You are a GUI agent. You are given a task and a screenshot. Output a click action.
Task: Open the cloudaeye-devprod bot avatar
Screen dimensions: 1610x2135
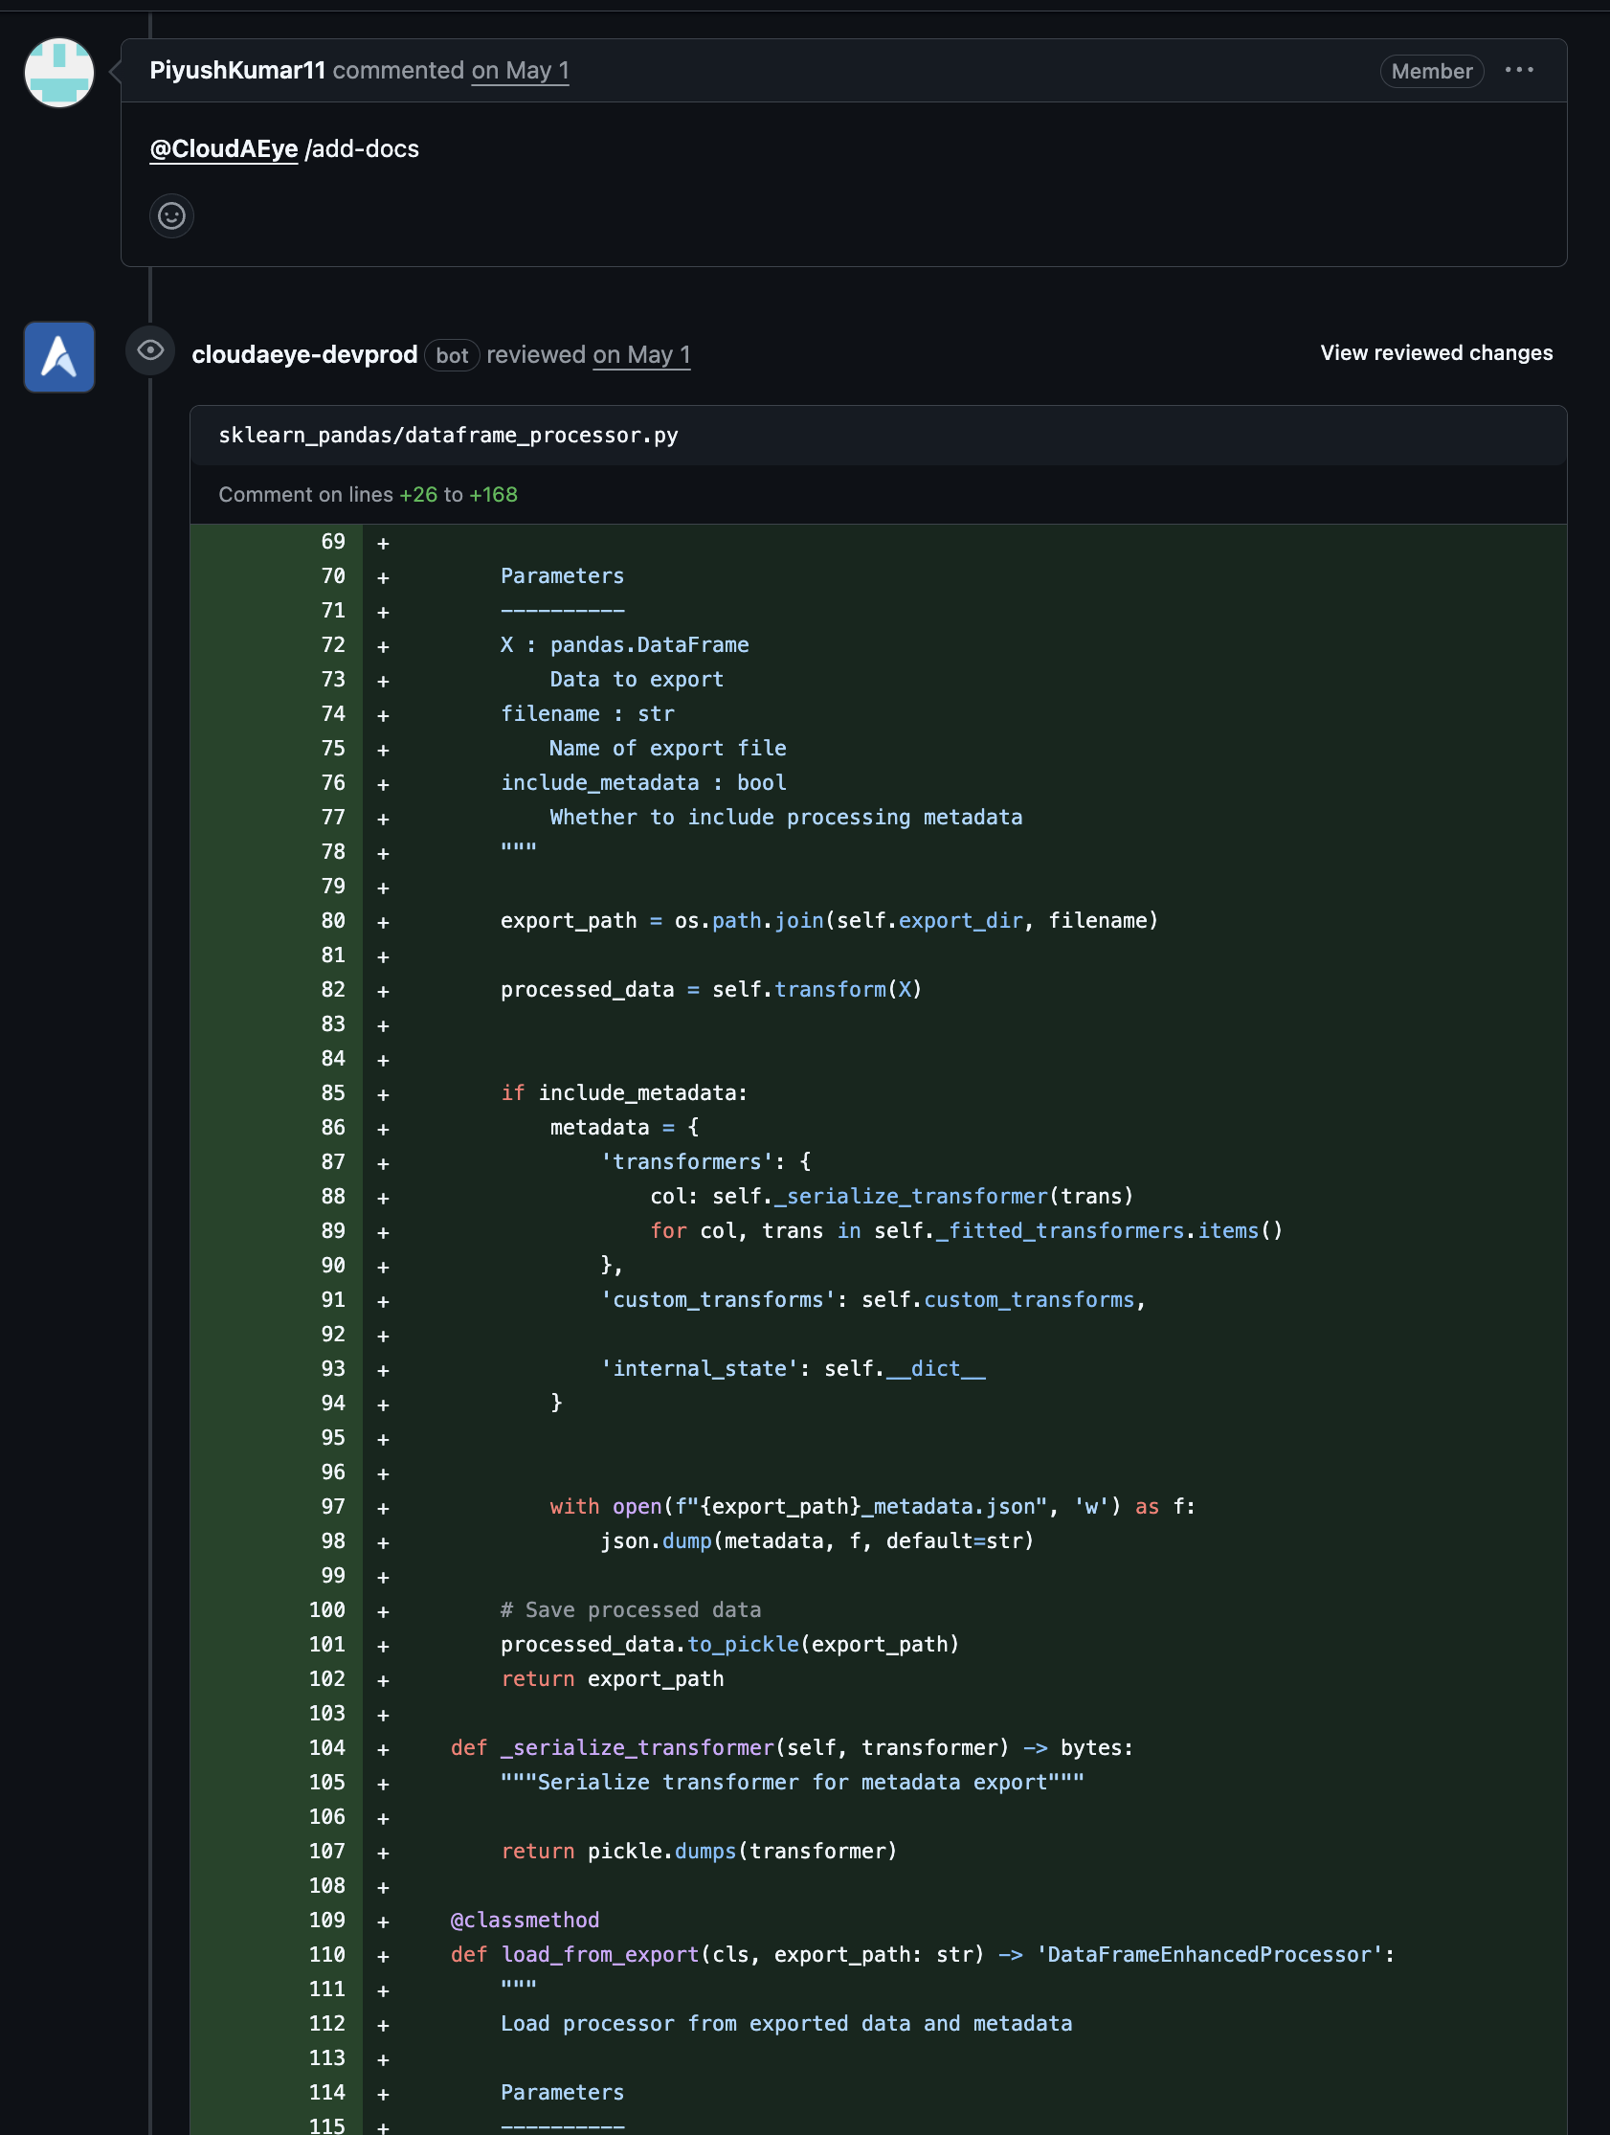click(x=59, y=356)
